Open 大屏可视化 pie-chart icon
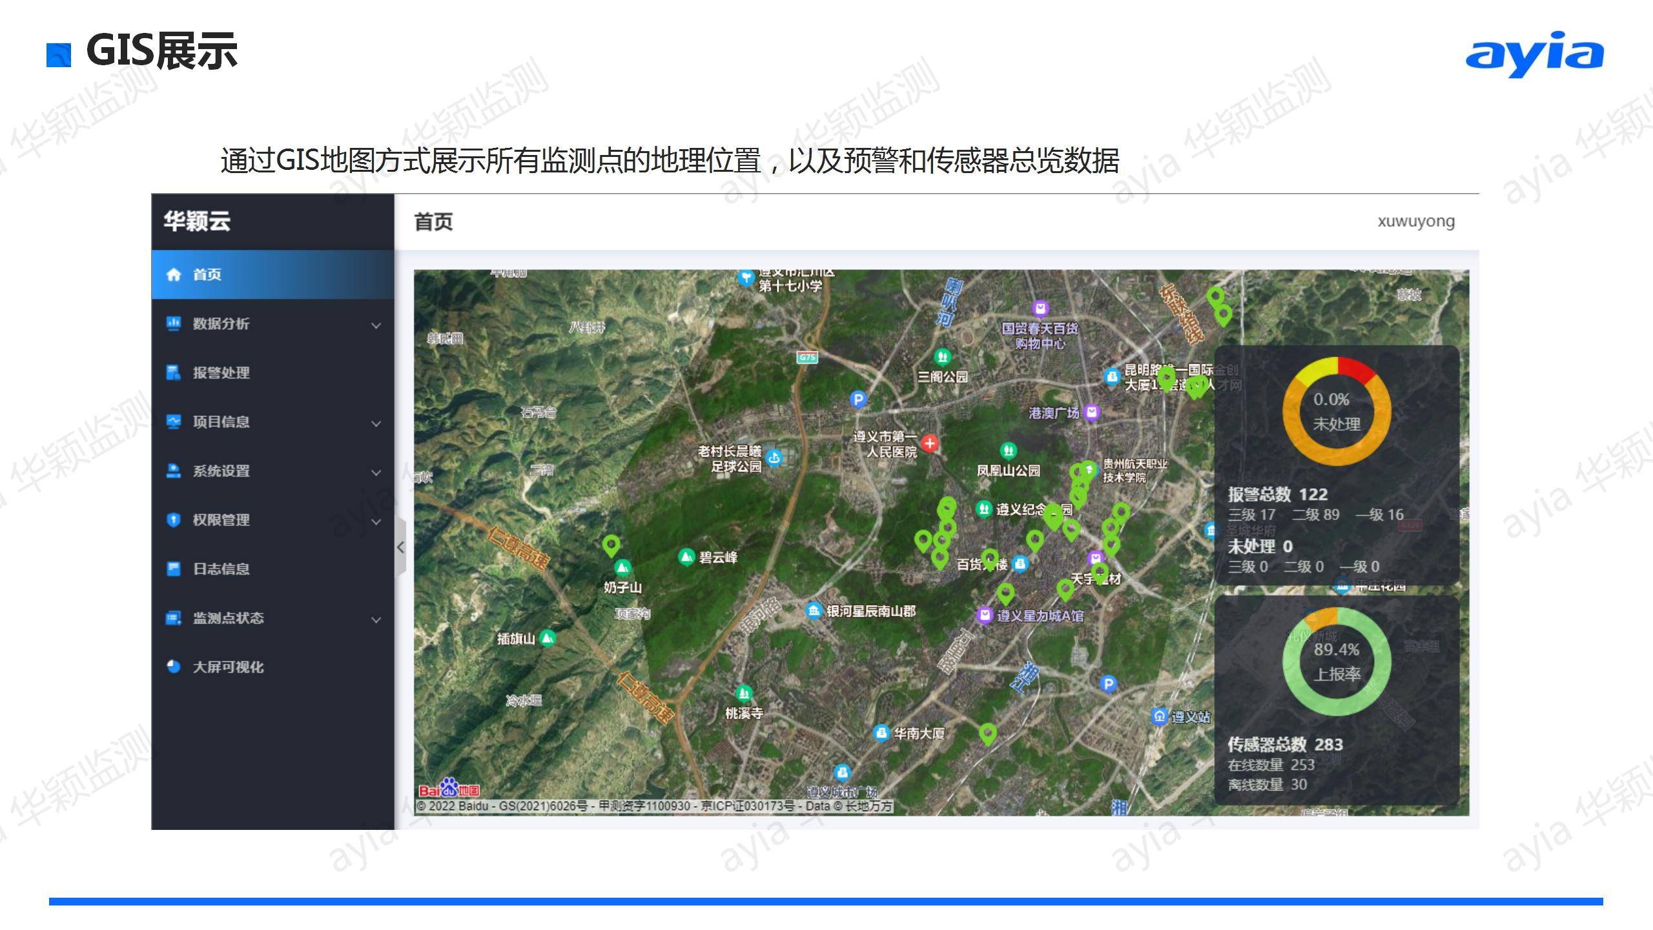Image resolution: width=1653 pixels, height=930 pixels. point(173,668)
